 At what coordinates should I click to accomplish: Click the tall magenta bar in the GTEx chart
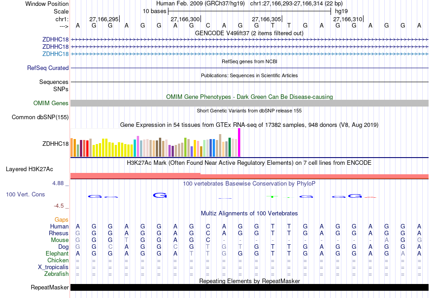click(x=239, y=143)
